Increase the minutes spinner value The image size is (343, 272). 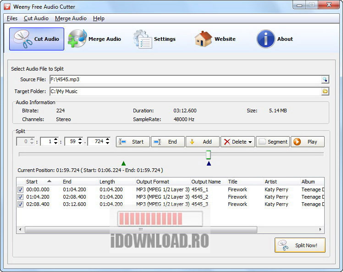[x=56, y=139]
